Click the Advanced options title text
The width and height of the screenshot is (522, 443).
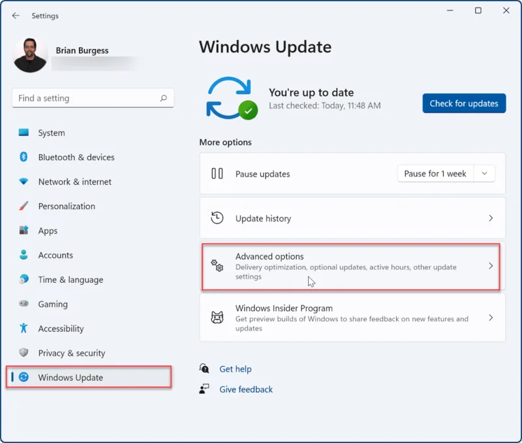pos(269,256)
